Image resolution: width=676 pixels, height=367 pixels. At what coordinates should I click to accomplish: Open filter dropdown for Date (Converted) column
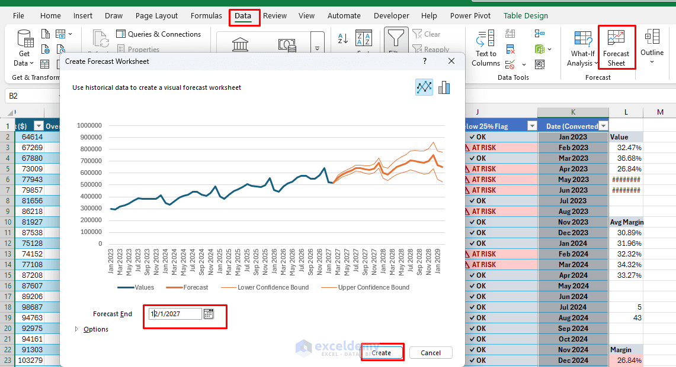click(604, 126)
